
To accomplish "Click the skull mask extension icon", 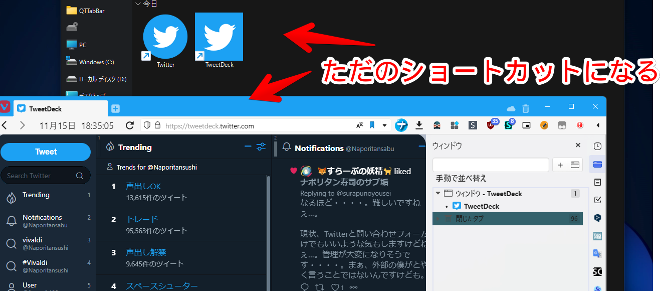I will (x=437, y=125).
